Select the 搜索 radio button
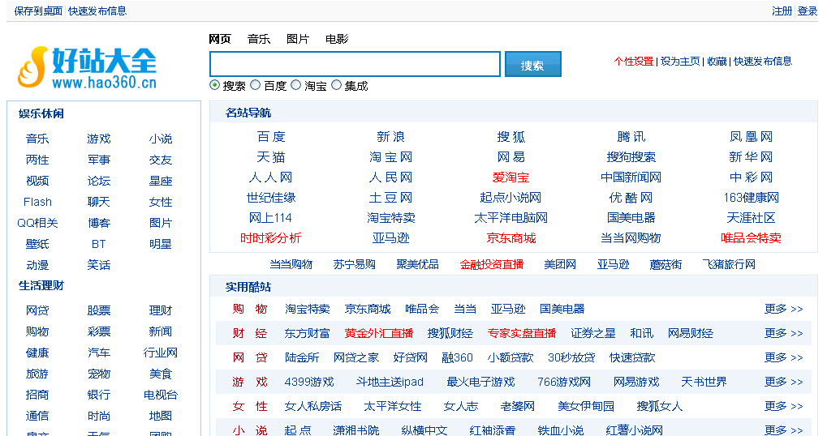 [x=215, y=85]
